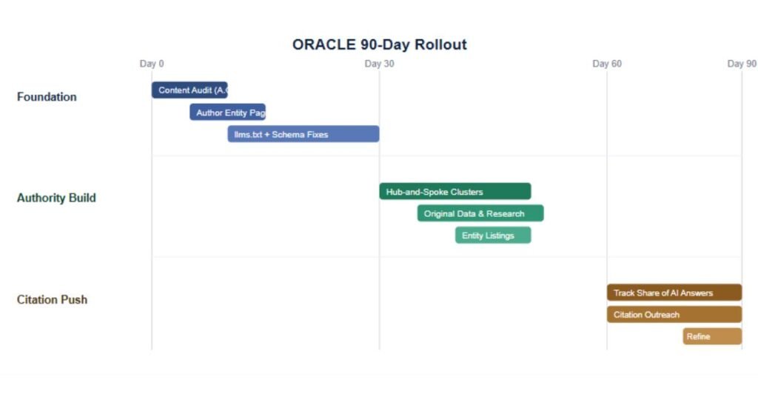The image size is (758, 397).
Task: Click the Content Audit task bar
Action: 189,90
